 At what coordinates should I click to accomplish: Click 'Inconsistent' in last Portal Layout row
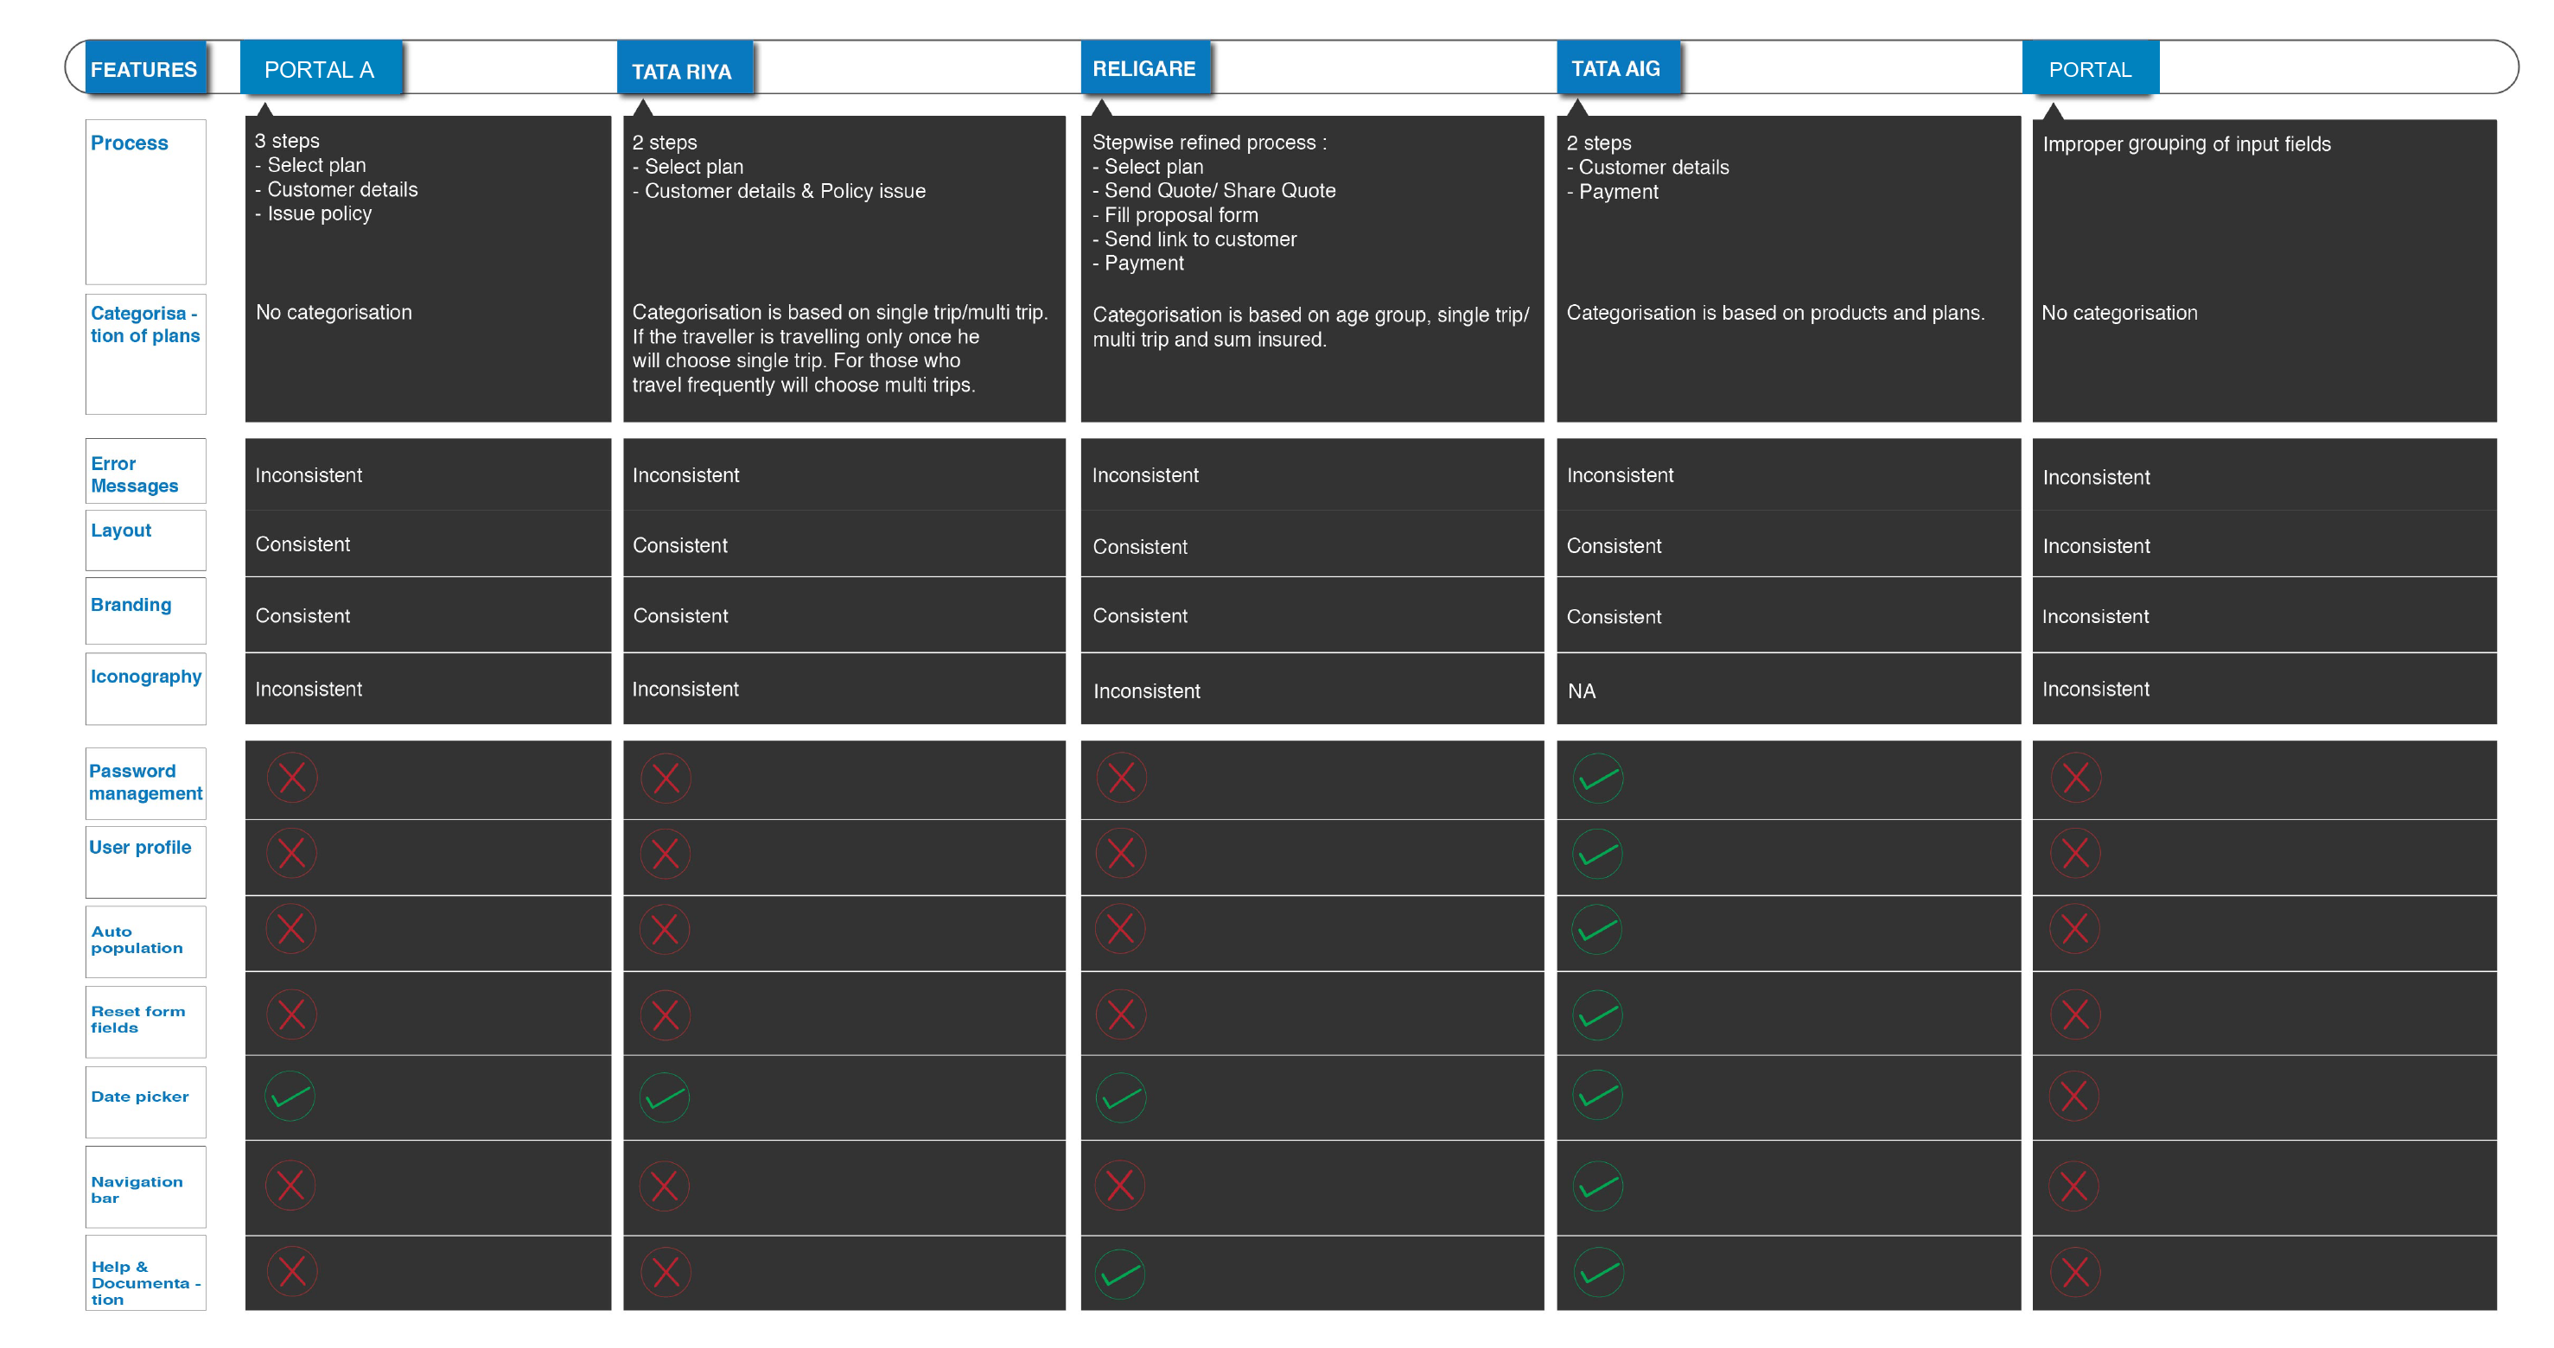tap(2096, 546)
